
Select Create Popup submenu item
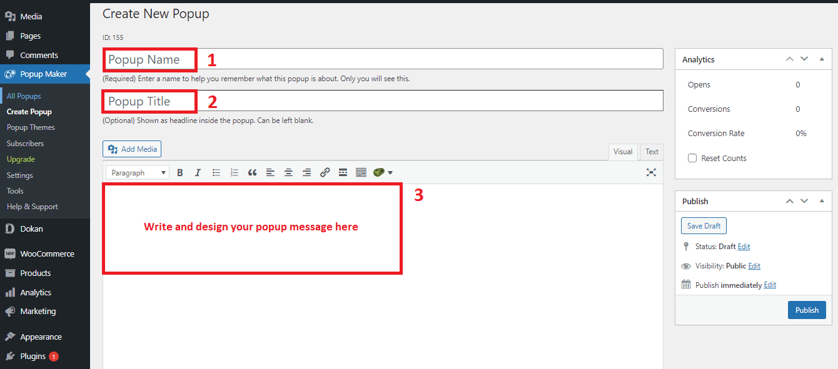29,112
